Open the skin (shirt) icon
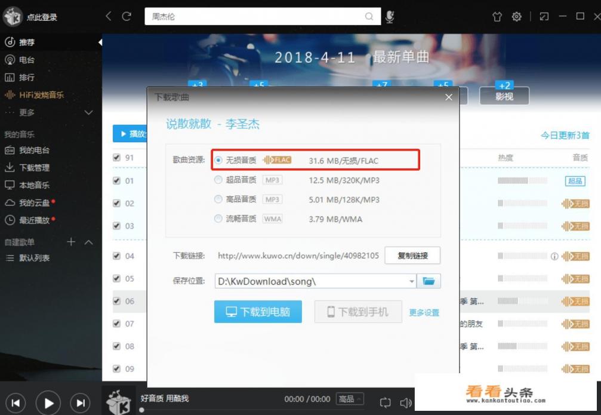 click(497, 17)
